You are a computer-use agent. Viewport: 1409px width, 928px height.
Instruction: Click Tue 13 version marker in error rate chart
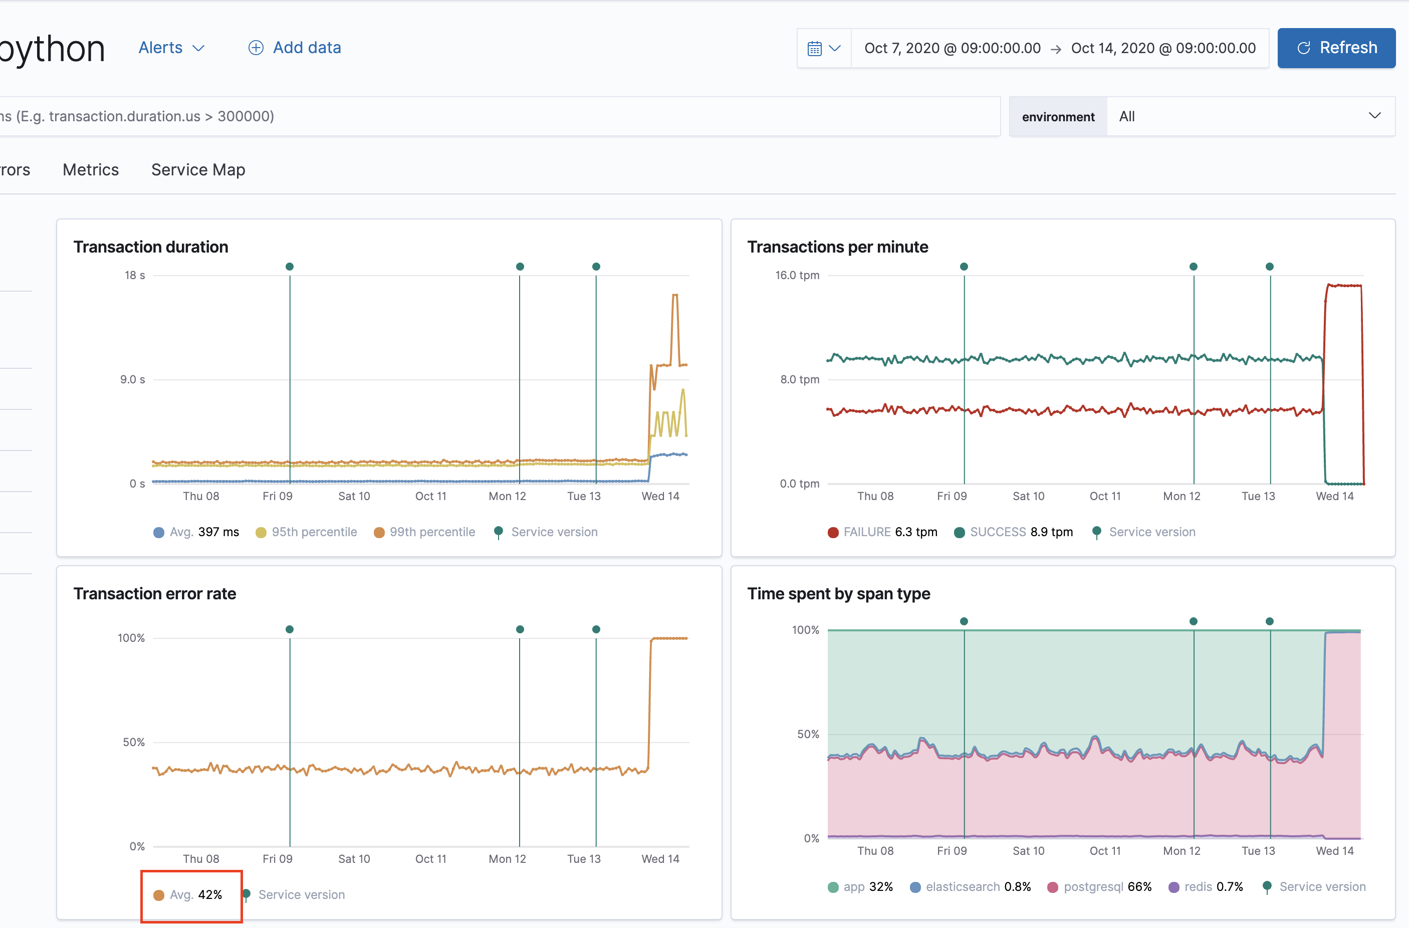596,629
